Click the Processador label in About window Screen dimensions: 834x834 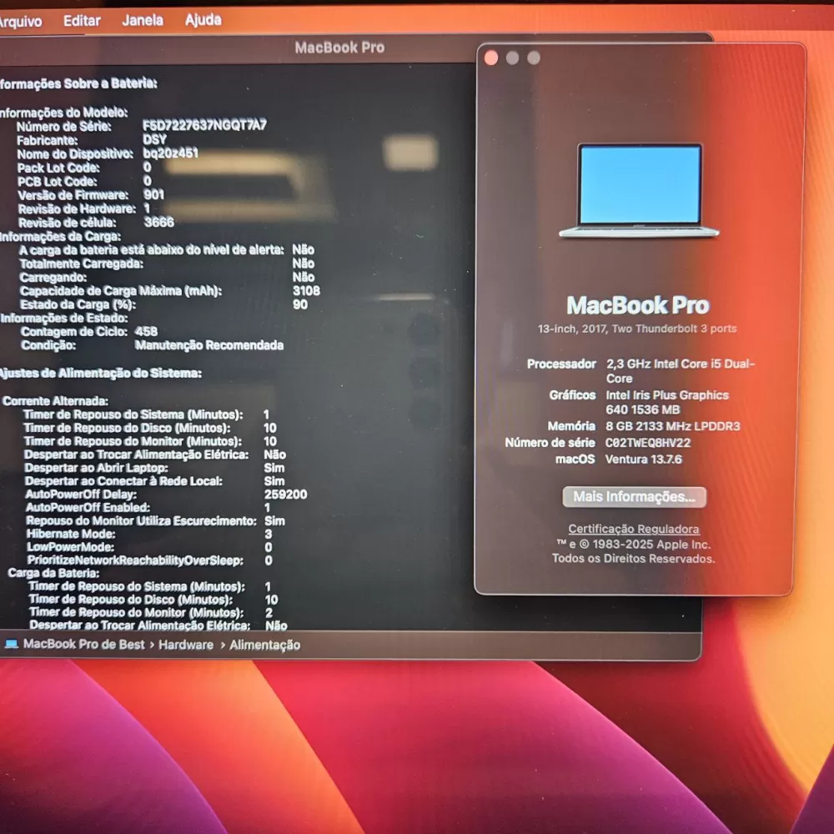(561, 364)
